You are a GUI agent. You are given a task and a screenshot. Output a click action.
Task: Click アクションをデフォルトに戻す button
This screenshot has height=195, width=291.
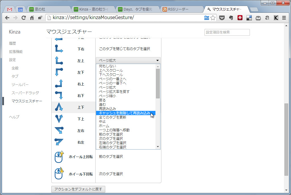click(78, 189)
